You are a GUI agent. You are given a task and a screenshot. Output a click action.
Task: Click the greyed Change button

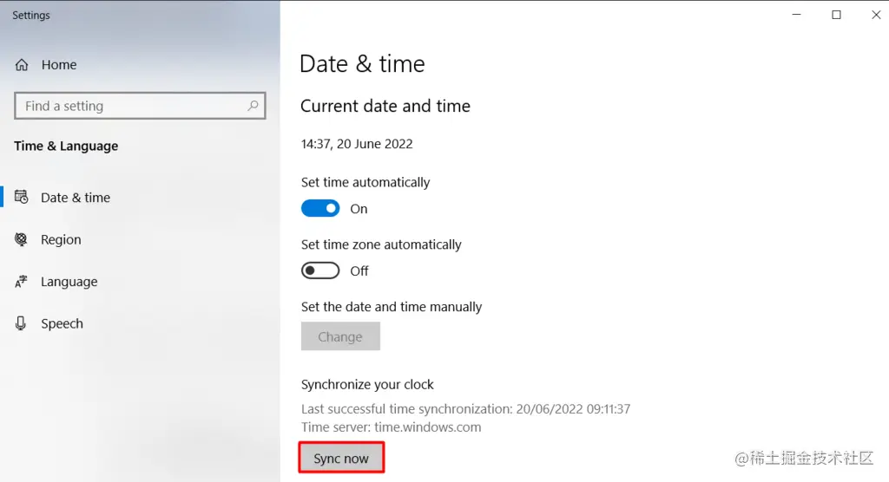click(340, 336)
